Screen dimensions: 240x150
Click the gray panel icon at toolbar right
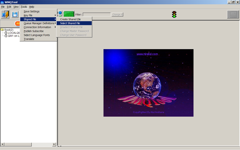(x=233, y=14)
